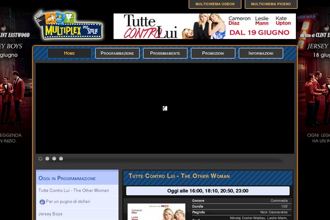Click the Multiplex delle Stelle logo
Screen dimensions: 330x220
[68, 25]
